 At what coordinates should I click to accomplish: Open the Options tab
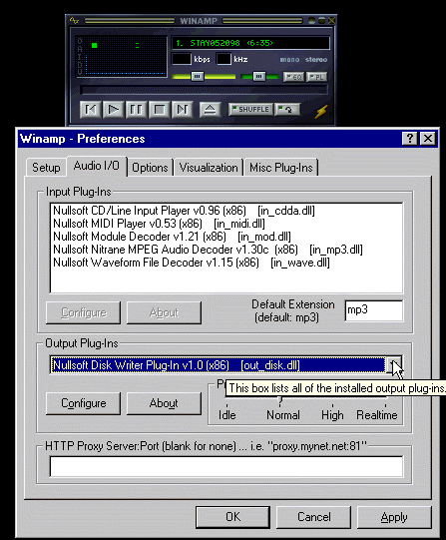pos(150,168)
